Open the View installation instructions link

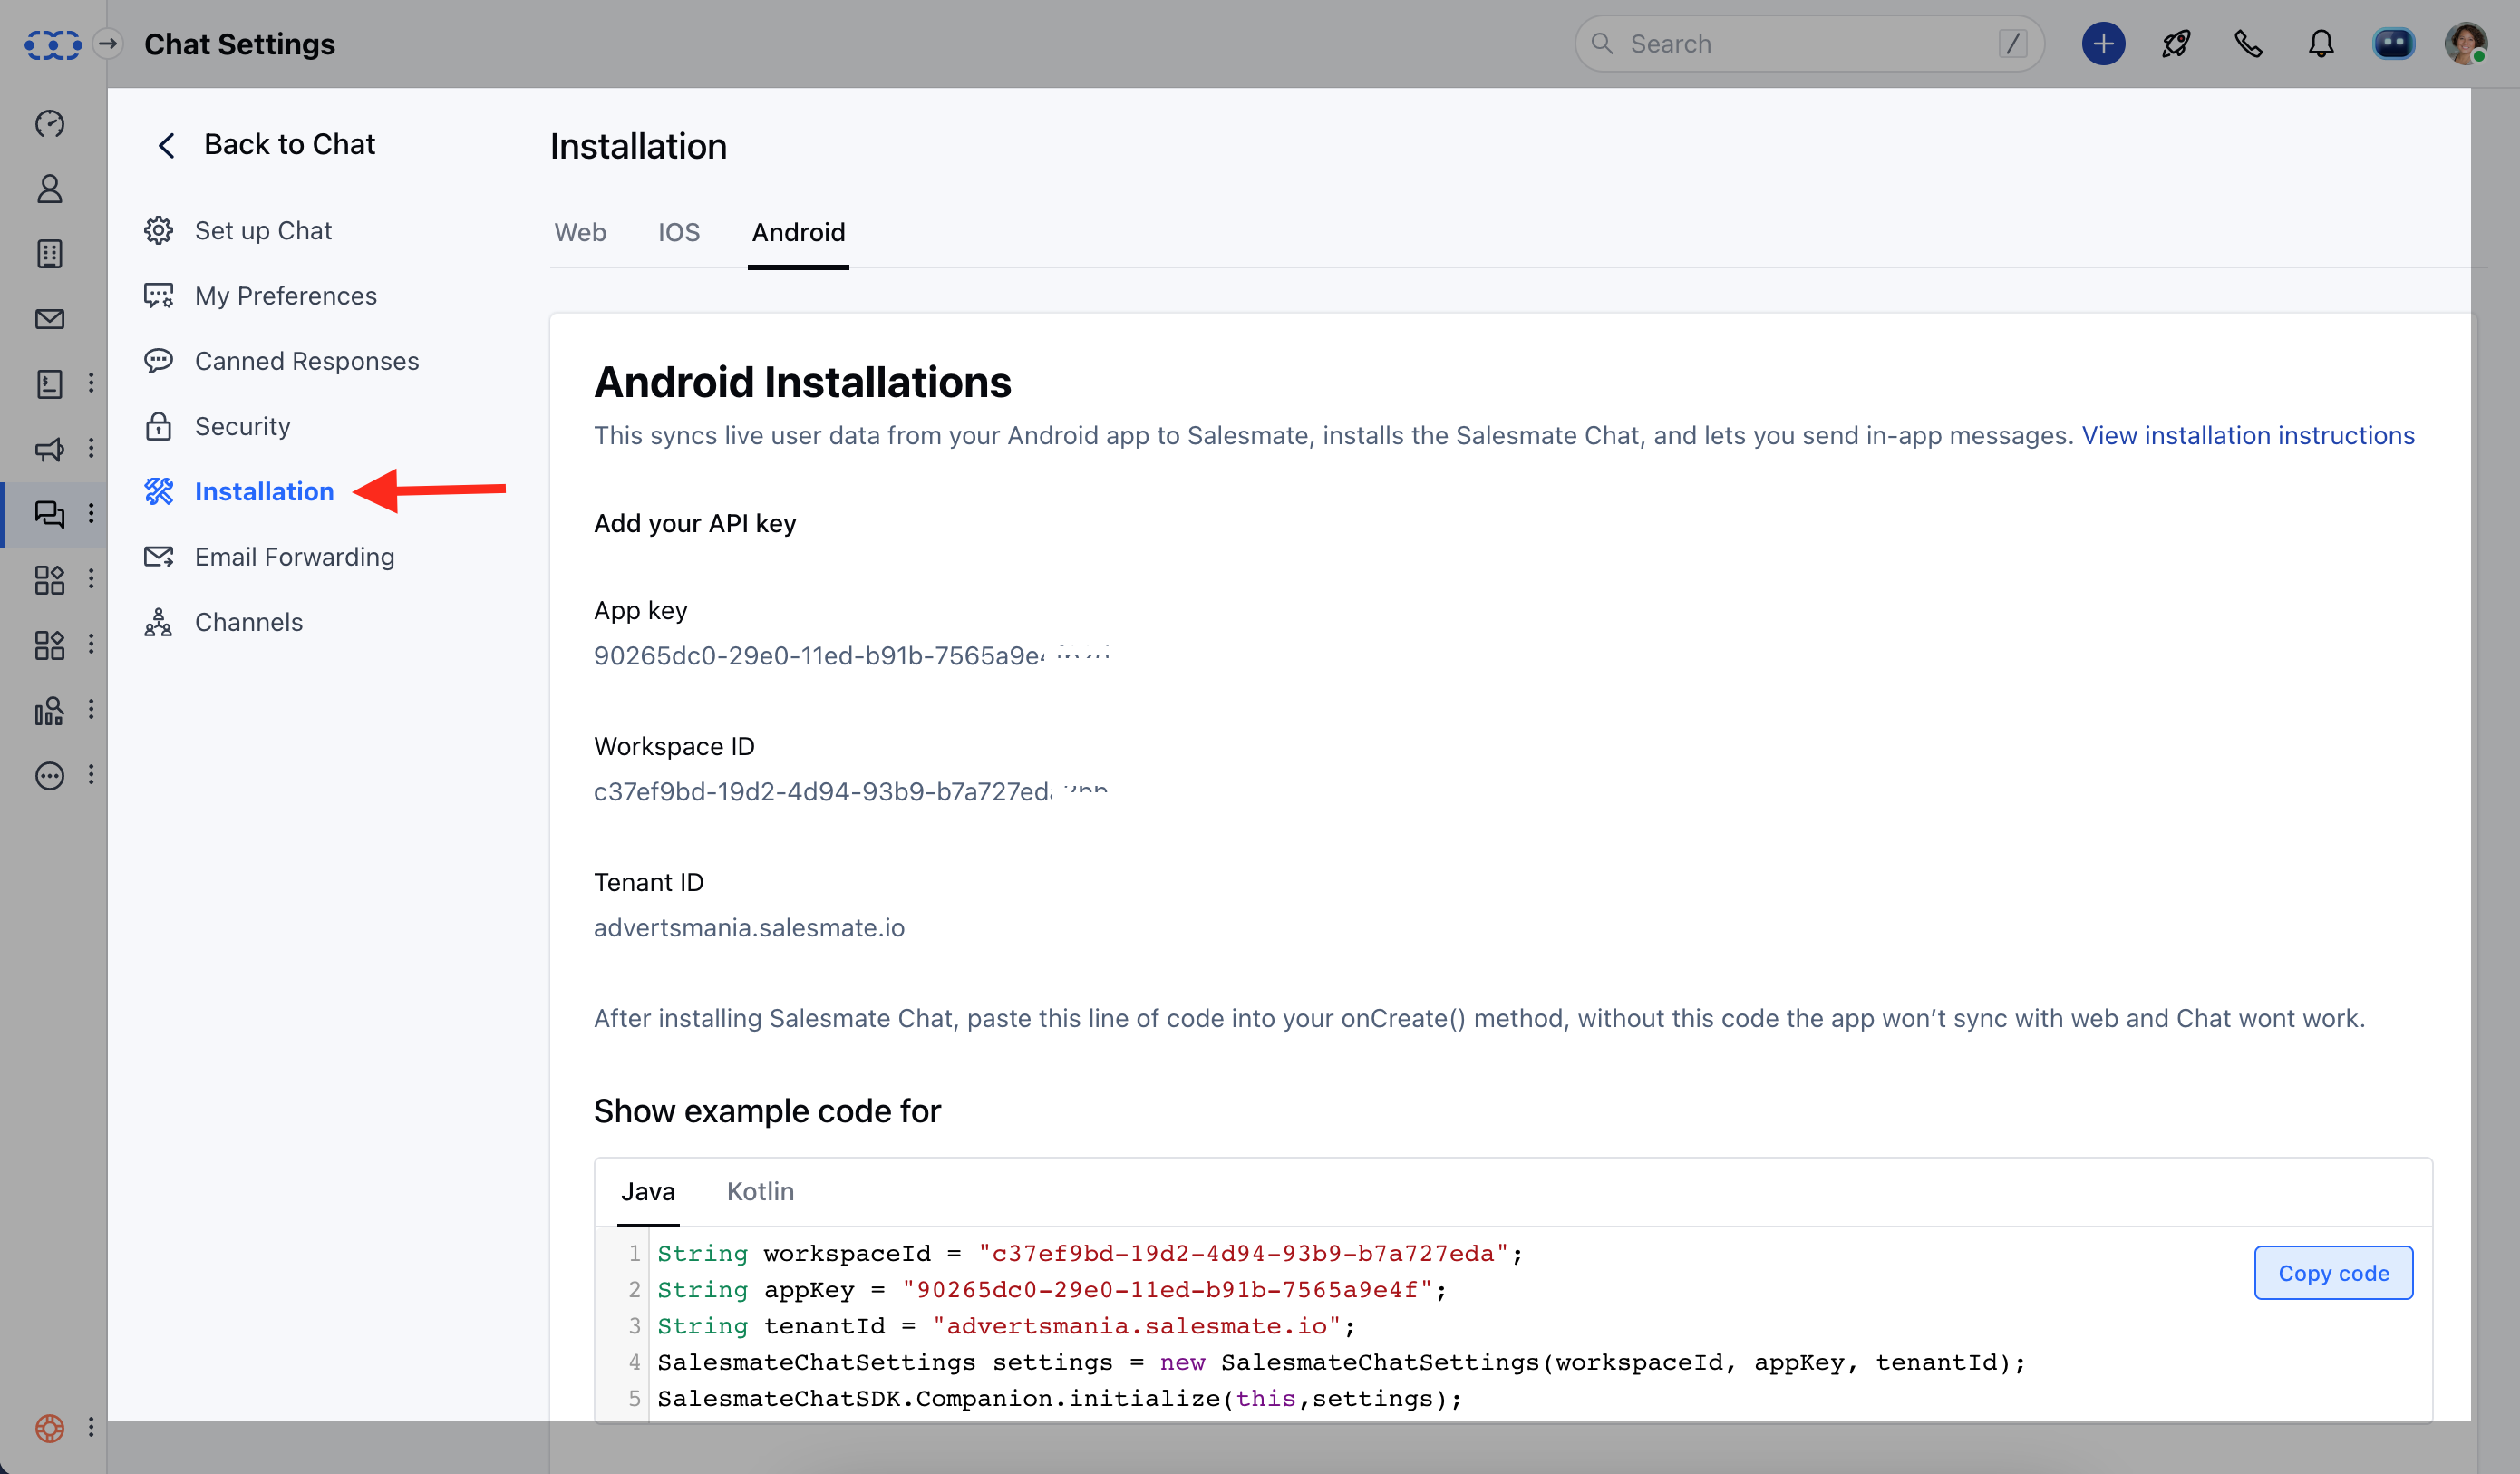pos(2248,435)
